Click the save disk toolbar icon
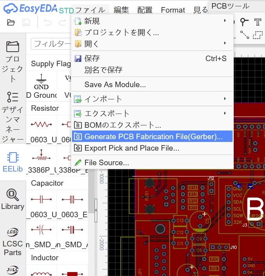The height and width of the screenshot is (276, 265). coord(26,22)
